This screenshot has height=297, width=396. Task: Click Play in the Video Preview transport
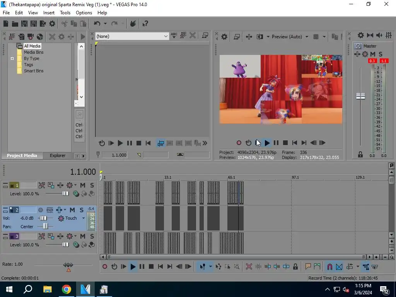pyautogui.click(x=267, y=143)
